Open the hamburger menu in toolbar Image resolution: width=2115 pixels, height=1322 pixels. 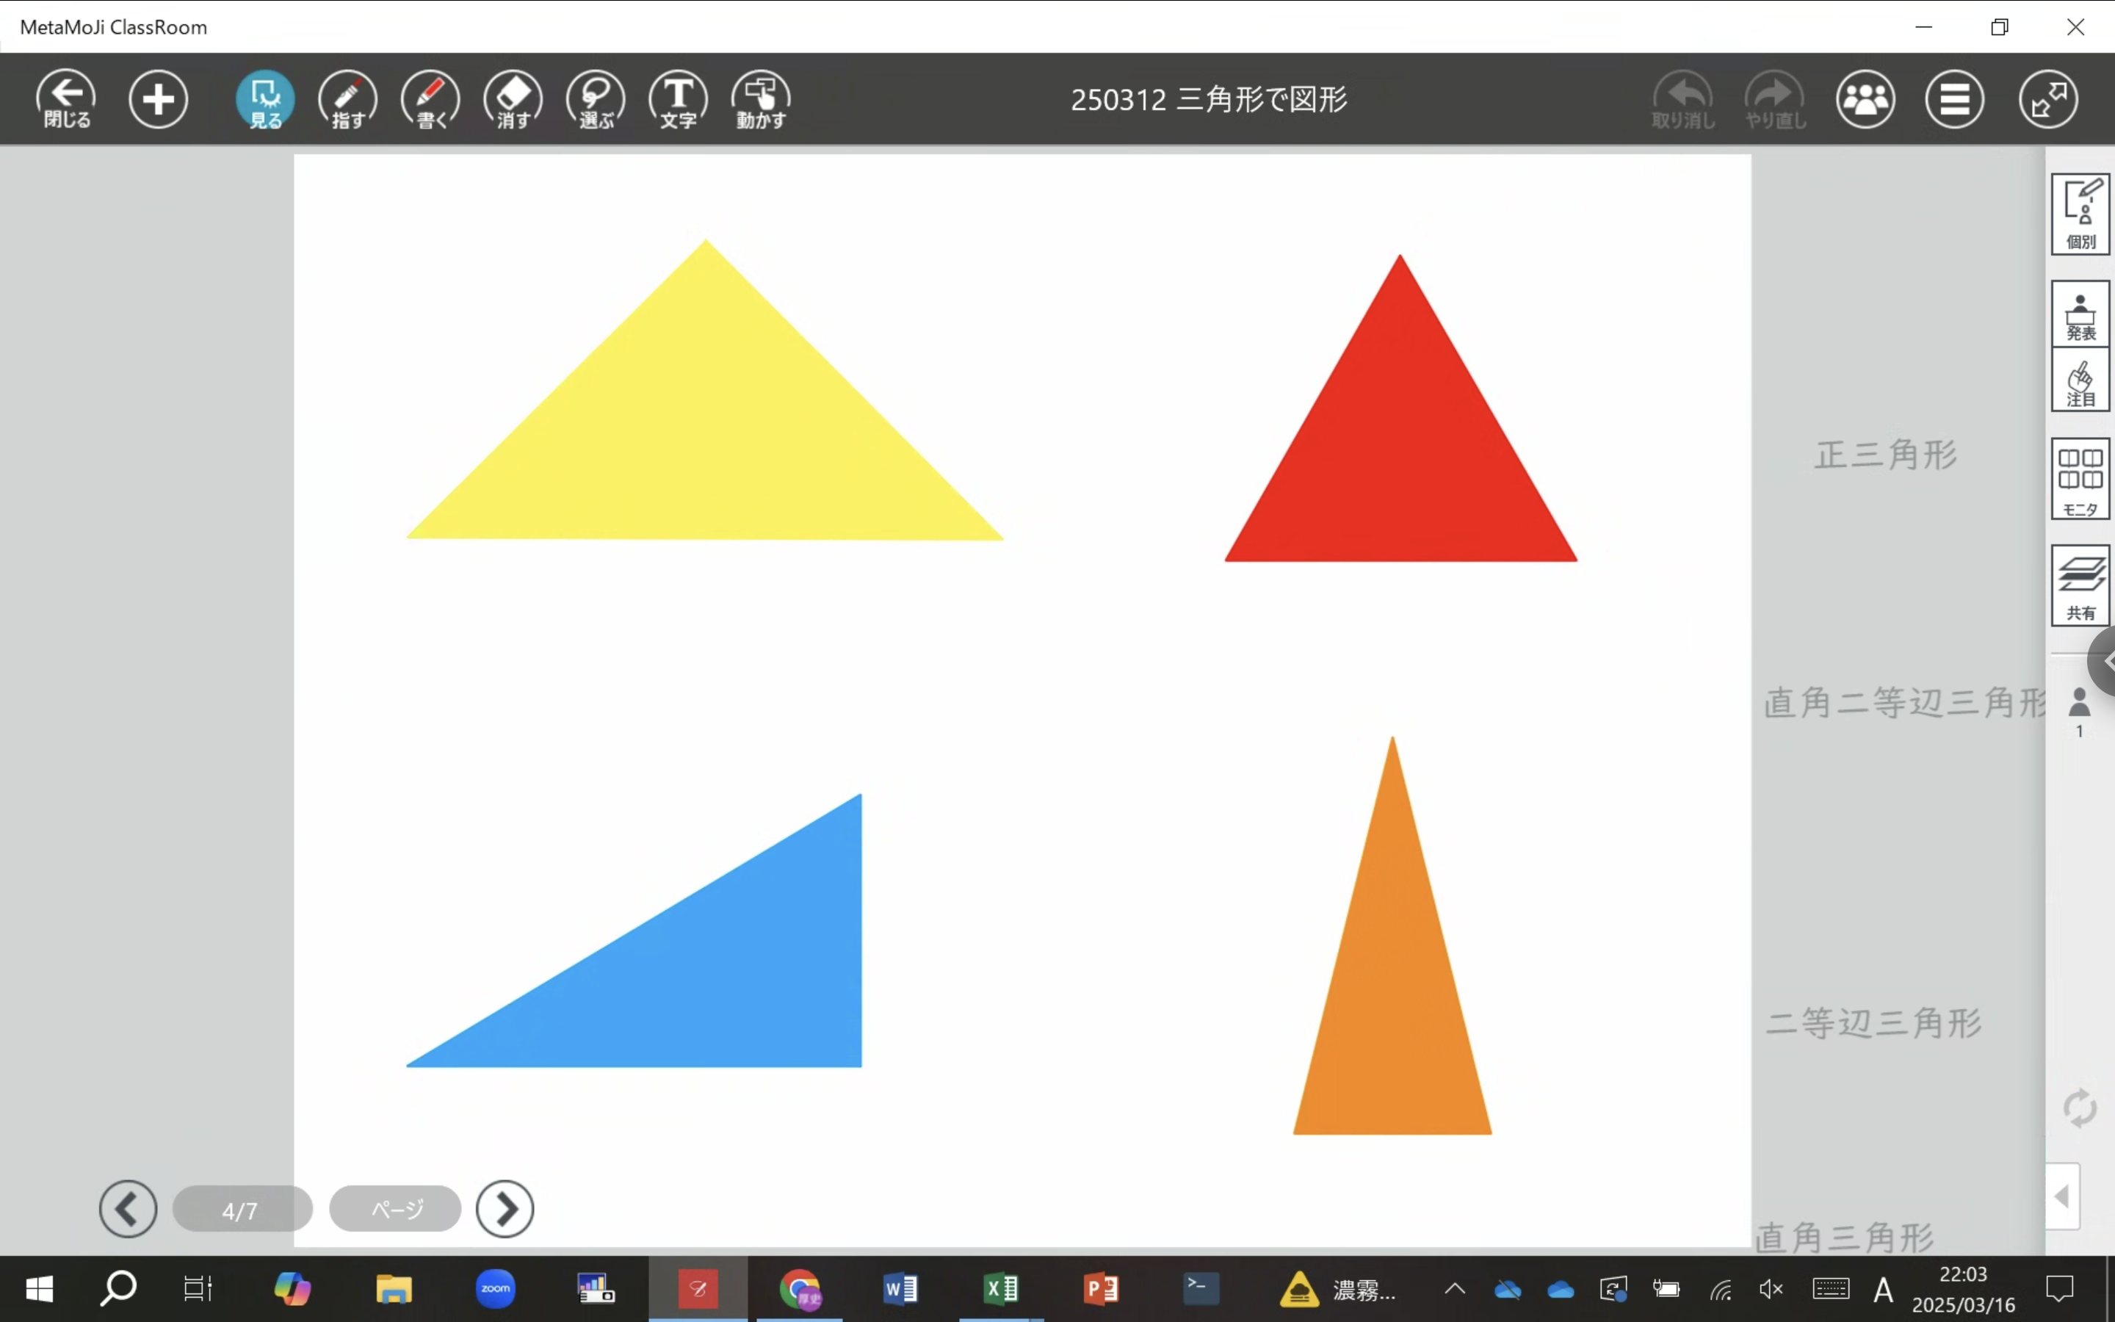(1954, 99)
